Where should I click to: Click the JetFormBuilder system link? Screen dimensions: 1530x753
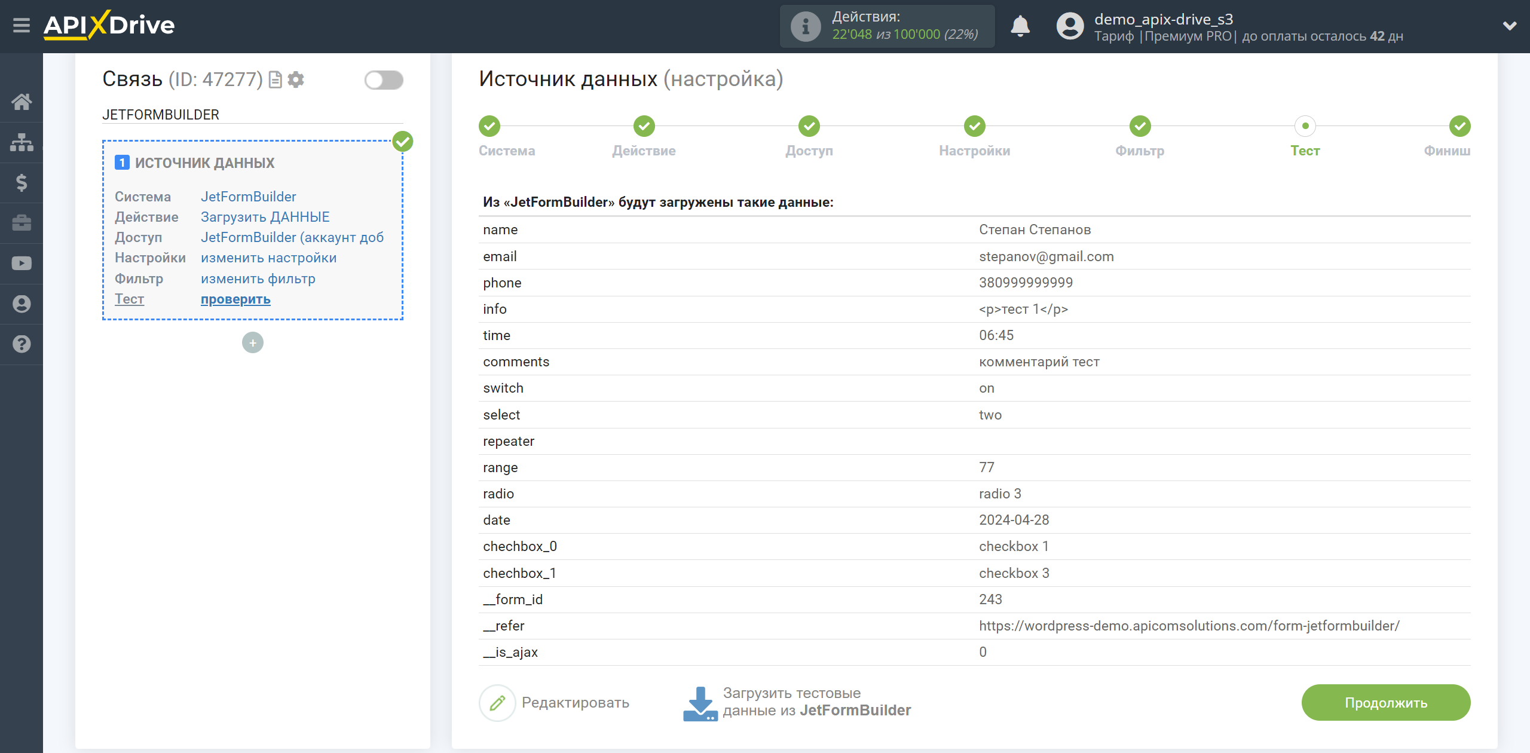(x=248, y=197)
